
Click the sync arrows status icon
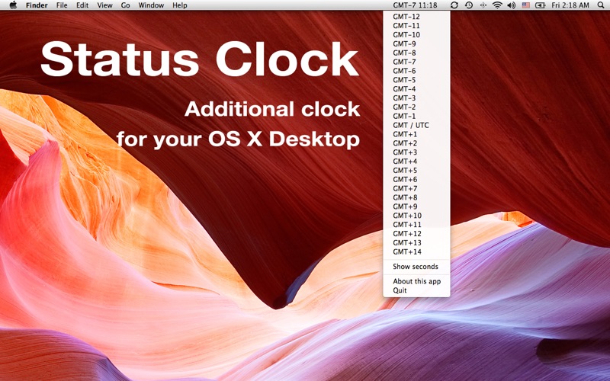454,5
